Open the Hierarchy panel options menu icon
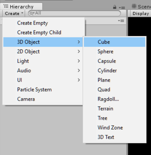 coord(122,8)
